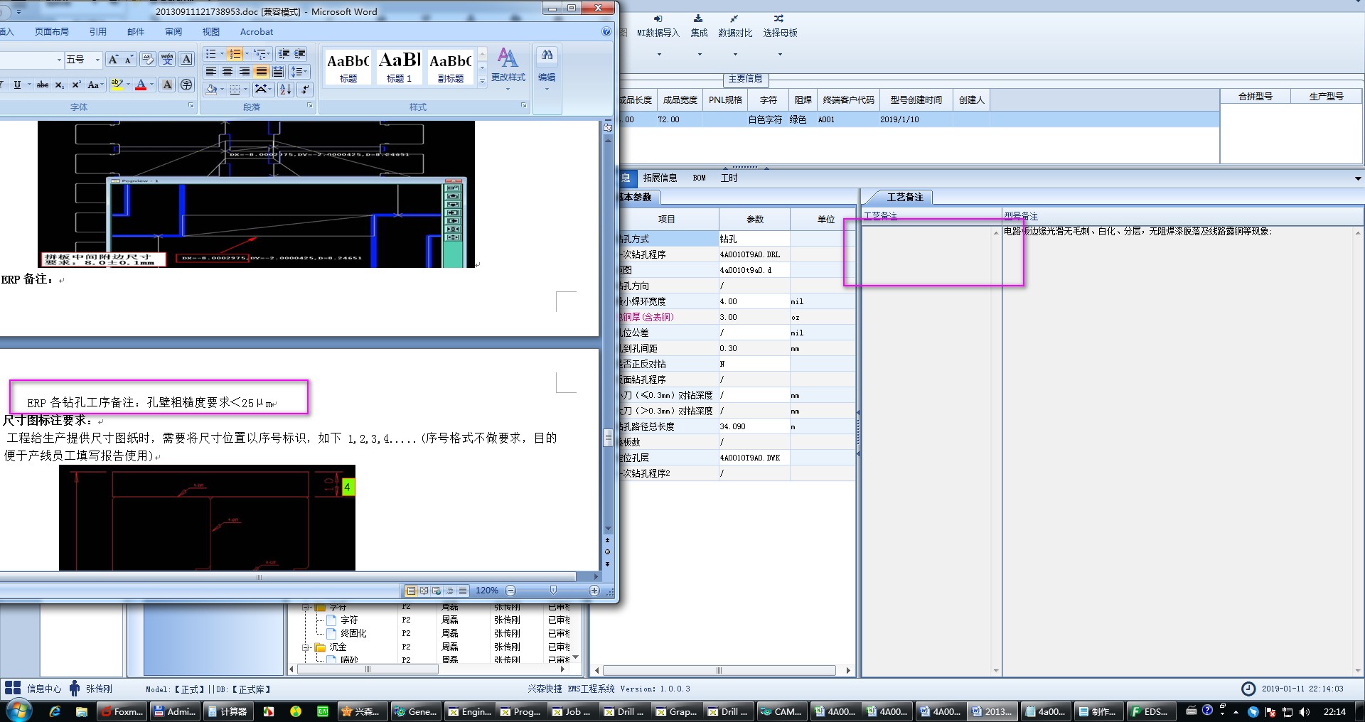This screenshot has width=1365, height=722.
Task: Click the zoom in plus button
Action: tap(594, 591)
